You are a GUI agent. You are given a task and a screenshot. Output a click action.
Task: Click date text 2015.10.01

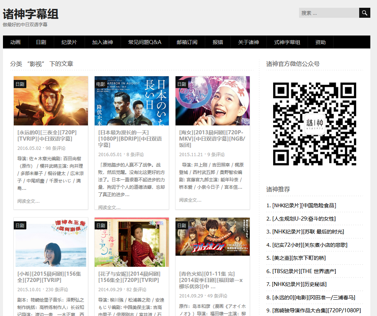tap(29, 290)
